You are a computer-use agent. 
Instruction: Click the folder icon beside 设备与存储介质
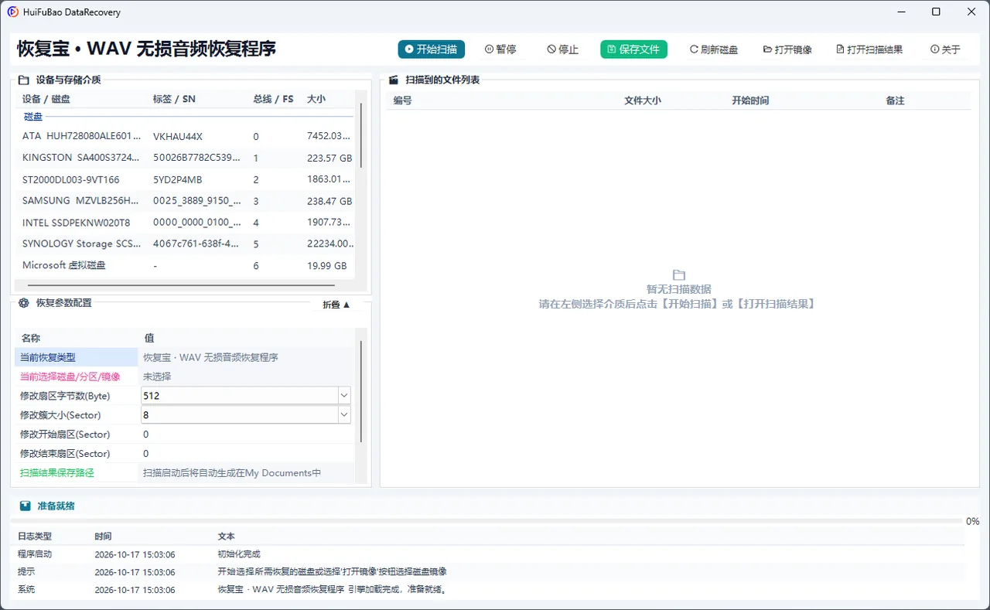coord(23,80)
